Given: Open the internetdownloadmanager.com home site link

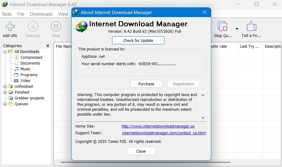Looking at the screenshot, I should (158, 126).
